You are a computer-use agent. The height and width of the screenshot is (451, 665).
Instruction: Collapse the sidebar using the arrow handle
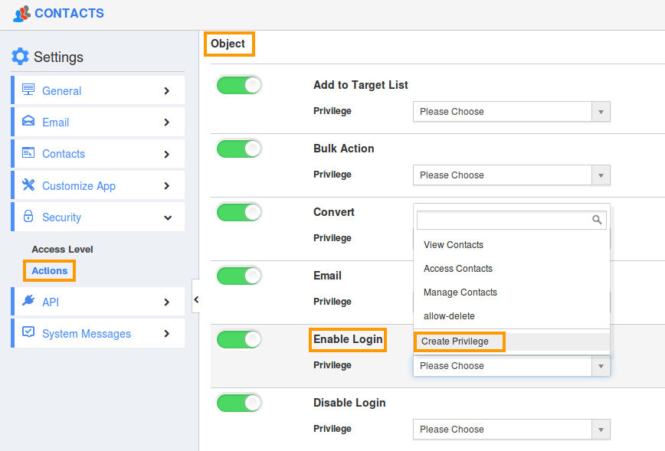click(197, 299)
